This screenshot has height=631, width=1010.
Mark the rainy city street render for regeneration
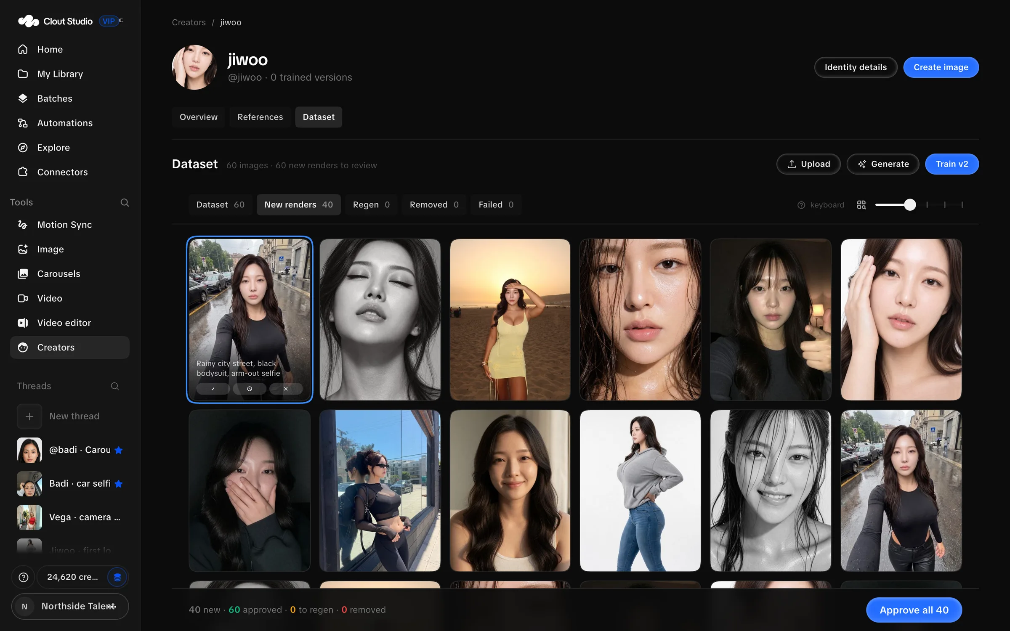pos(249,389)
